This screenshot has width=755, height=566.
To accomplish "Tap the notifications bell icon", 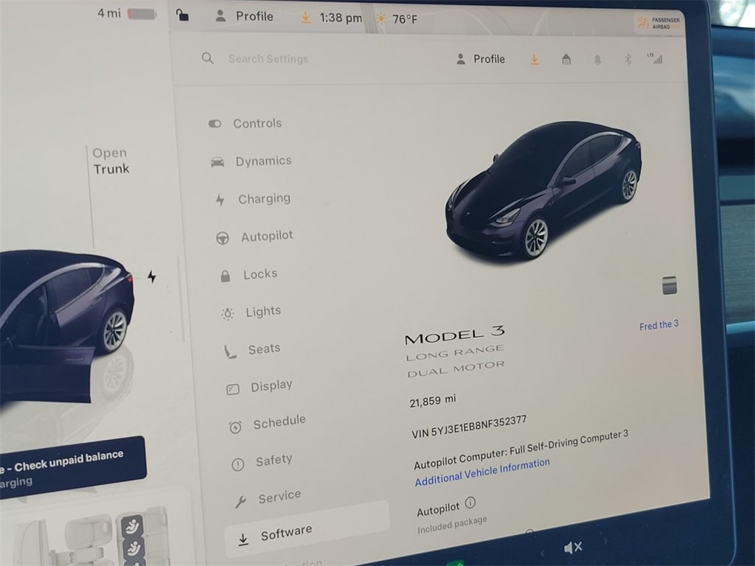I will pyautogui.click(x=597, y=60).
